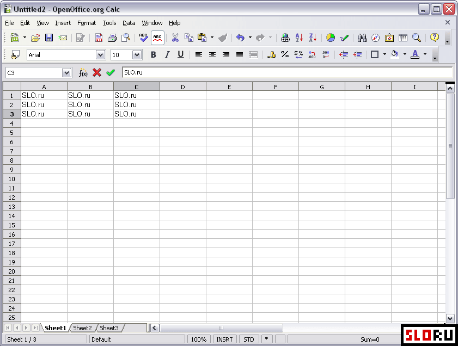
Task: Cut the selection with scissors icon
Action: 175,38
